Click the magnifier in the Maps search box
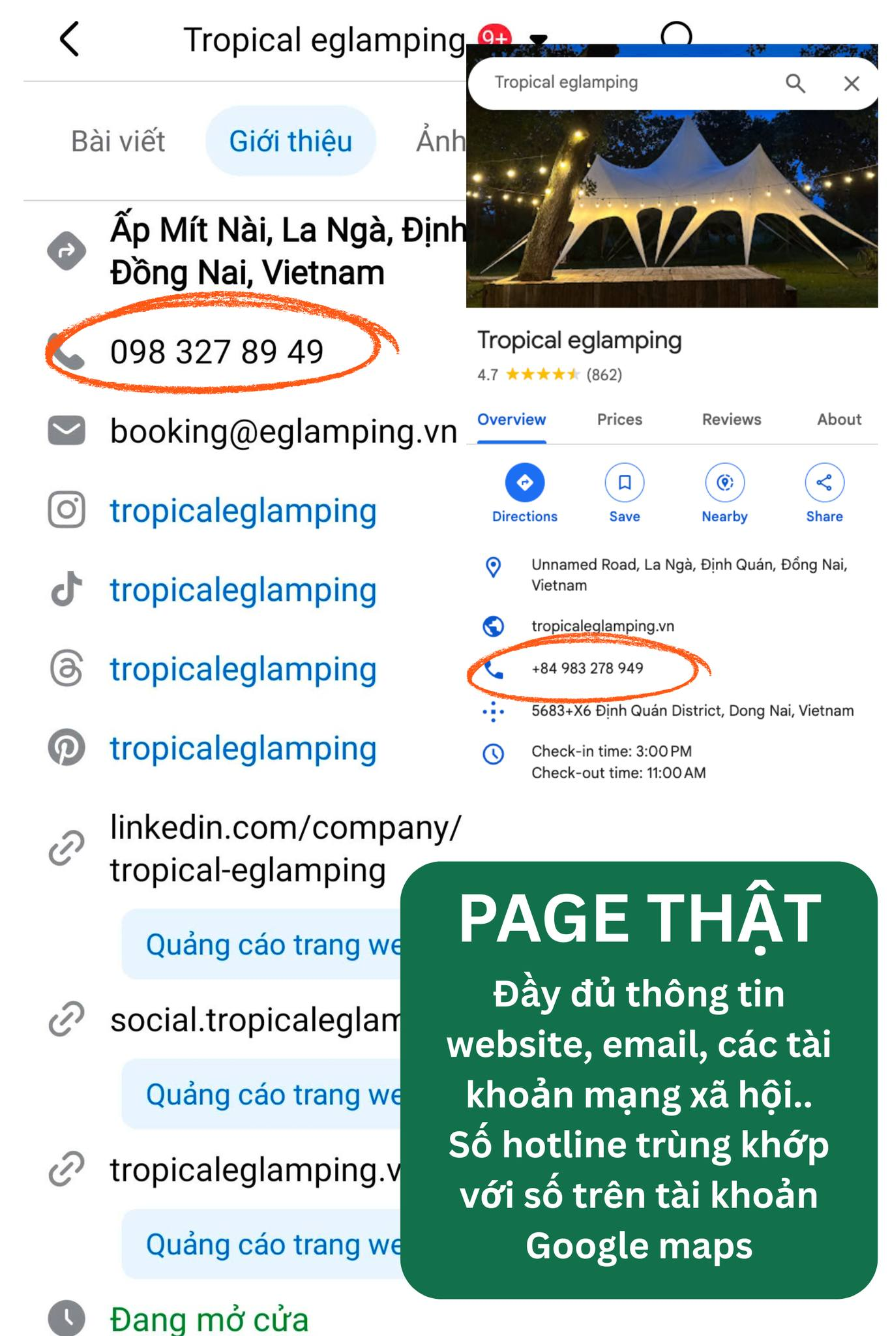The image size is (890, 1336). pos(795,83)
